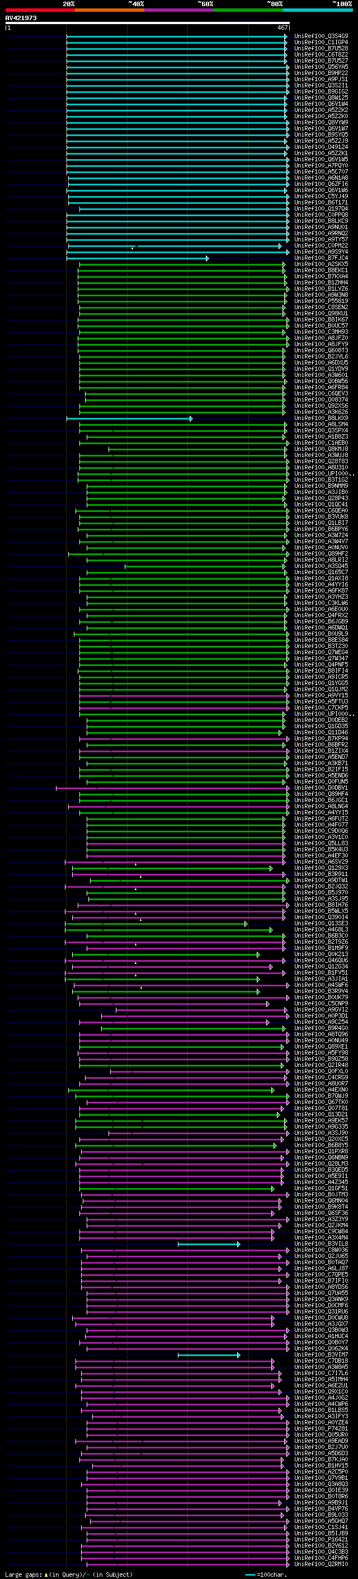Image resolution: width=358 pixels, height=1579 pixels.
Task: Open hit UniRef100_Q3S4G9
Action: pyautogui.click(x=321, y=36)
